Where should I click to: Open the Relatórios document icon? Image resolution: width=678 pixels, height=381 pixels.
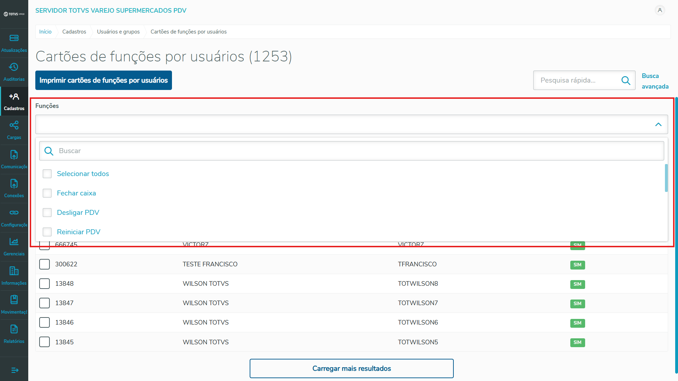(x=14, y=329)
